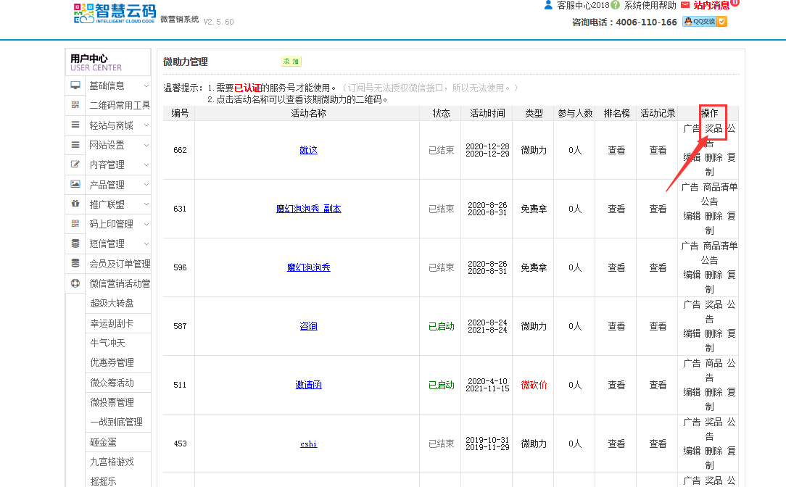Click the database icon beside 短信管理
The width and height of the screenshot is (786, 487).
75,243
